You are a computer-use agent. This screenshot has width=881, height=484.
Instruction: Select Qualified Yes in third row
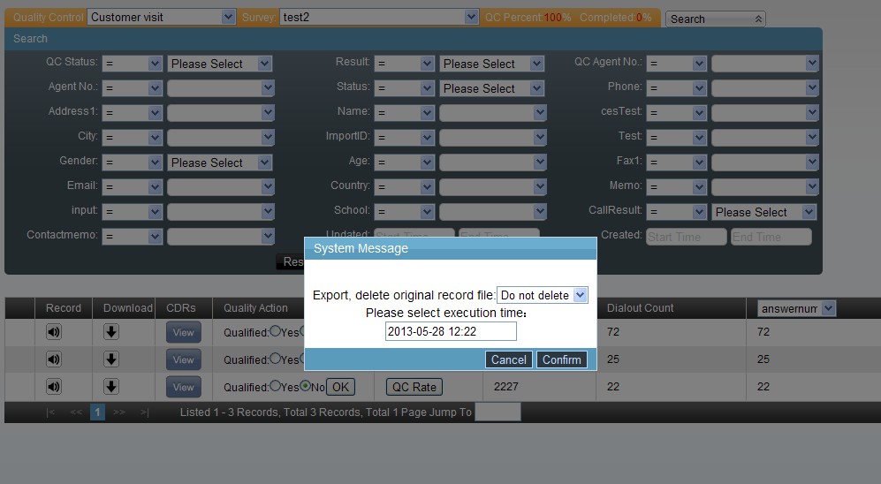[x=275, y=387]
